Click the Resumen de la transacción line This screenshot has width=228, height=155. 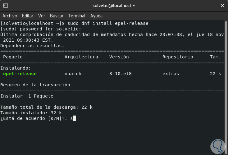(x=35, y=85)
